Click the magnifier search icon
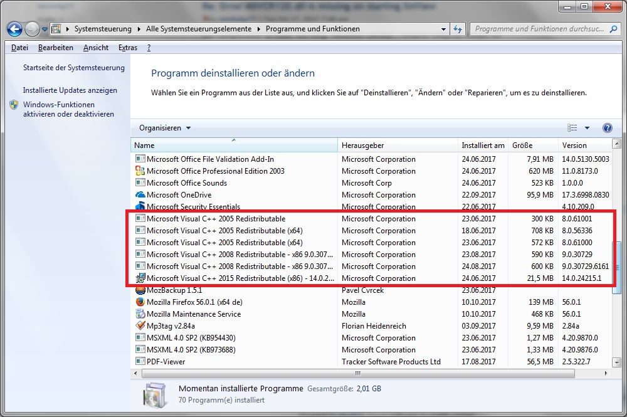The height and width of the screenshot is (417, 627). click(x=613, y=29)
